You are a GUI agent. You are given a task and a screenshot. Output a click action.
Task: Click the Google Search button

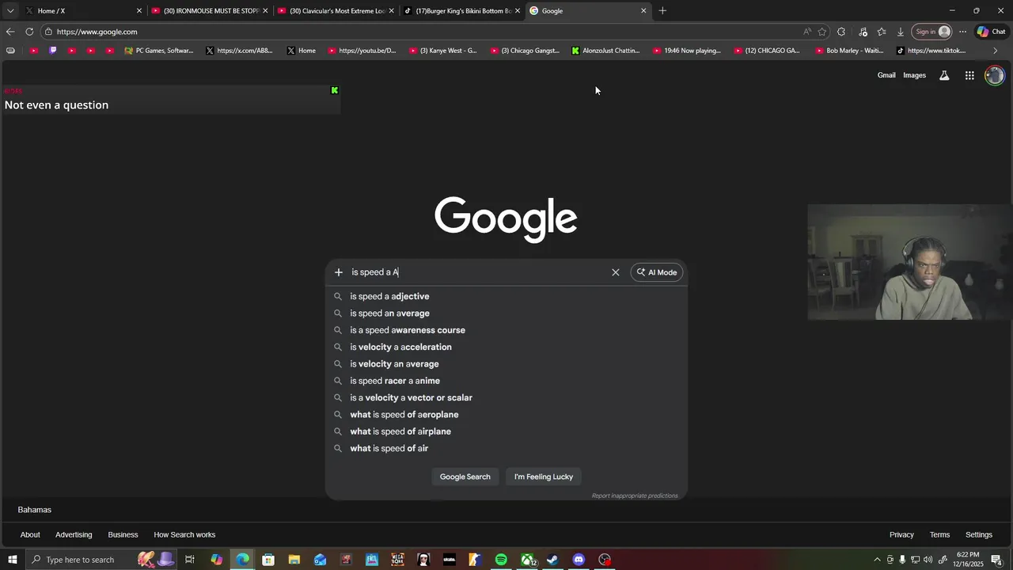point(465,477)
